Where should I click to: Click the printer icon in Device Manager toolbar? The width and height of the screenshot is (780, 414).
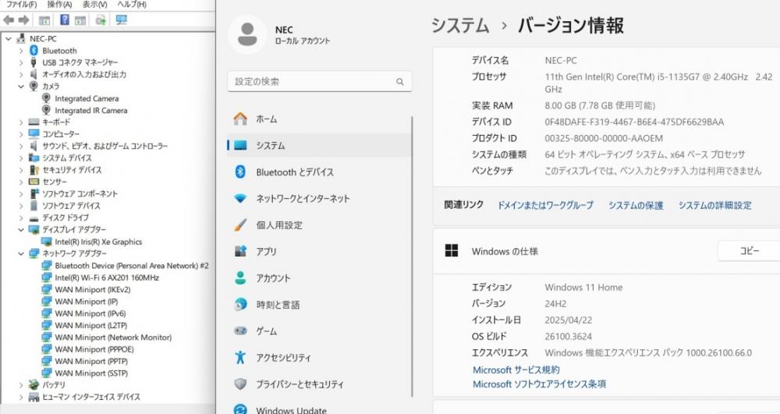pyautogui.click(x=101, y=19)
